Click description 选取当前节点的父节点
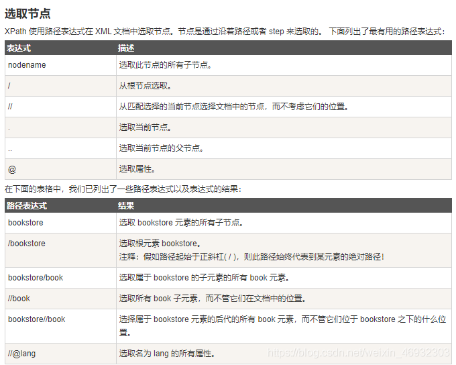 tap(161, 148)
